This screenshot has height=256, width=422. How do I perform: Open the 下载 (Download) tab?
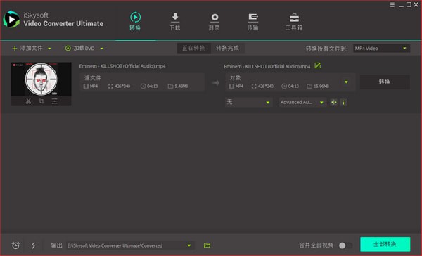174,22
